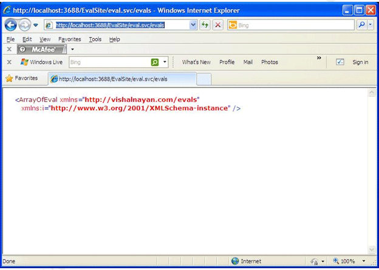Viewport: 379px width, 270px height.
Task: Open the Tools menu
Action: [95, 39]
